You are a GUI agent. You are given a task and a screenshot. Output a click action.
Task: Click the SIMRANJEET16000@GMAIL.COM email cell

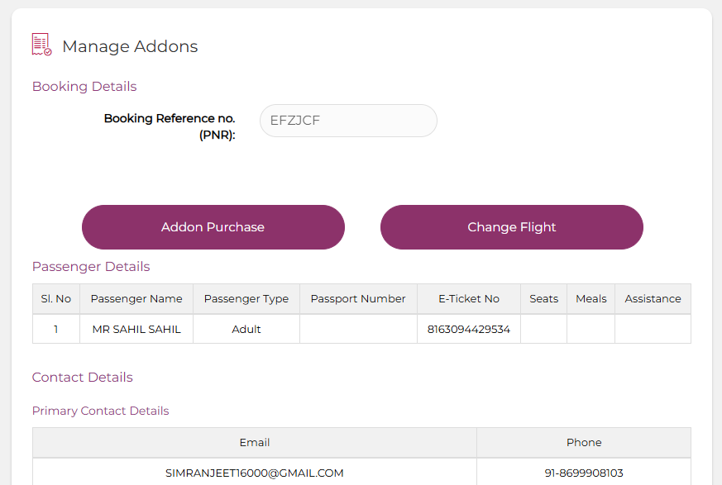(x=255, y=473)
